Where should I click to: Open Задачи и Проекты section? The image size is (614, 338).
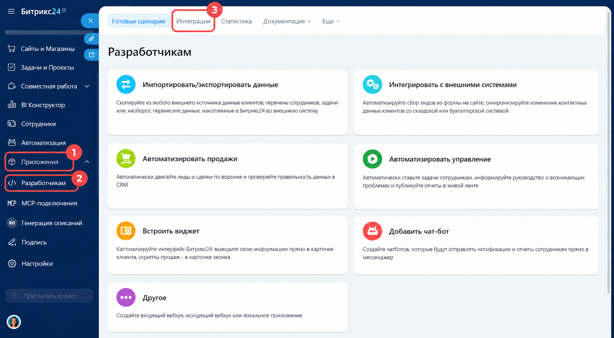[x=47, y=68]
